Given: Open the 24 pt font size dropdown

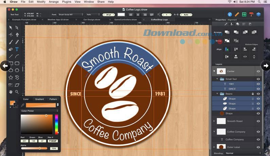Looking at the screenshot, I should coord(109,15).
